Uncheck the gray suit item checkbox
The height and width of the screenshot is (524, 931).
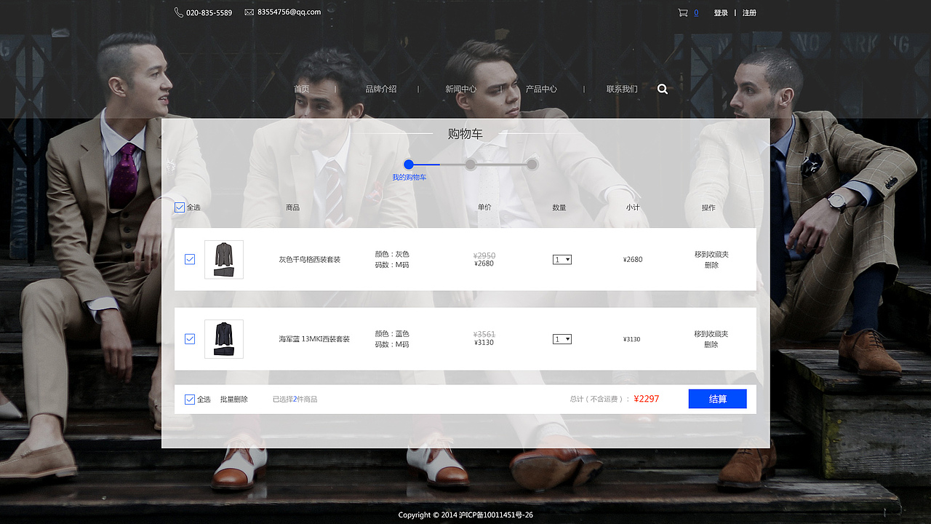pyautogui.click(x=190, y=259)
